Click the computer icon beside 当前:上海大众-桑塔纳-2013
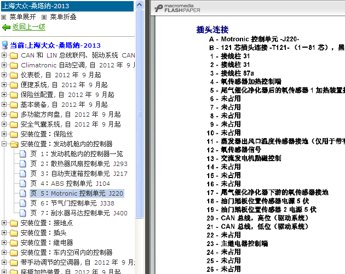This screenshot has height=274, width=345. tap(4, 45)
